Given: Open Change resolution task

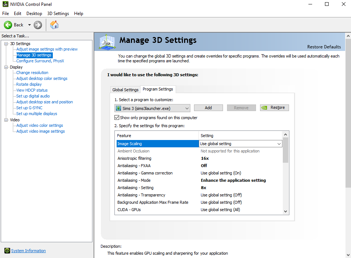Looking at the screenshot, I should tap(32, 73).
